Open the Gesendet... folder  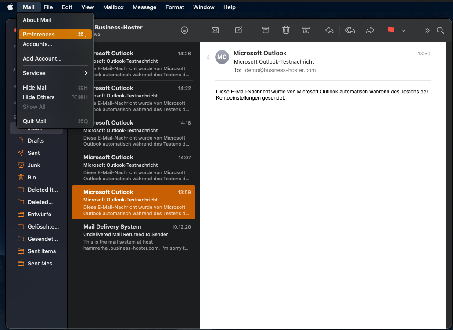[36, 239]
